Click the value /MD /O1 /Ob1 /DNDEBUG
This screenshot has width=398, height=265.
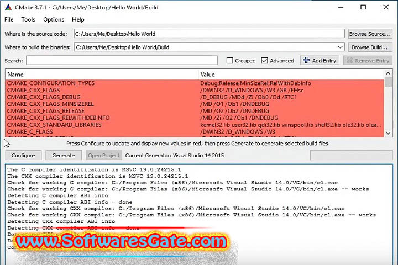(x=235, y=104)
